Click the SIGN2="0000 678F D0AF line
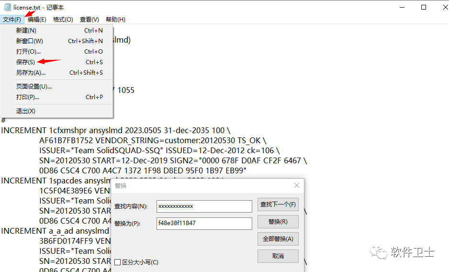This screenshot has width=449, height=272. [173, 160]
